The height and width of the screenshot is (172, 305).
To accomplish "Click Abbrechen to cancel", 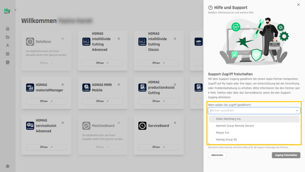I will coord(217,155).
